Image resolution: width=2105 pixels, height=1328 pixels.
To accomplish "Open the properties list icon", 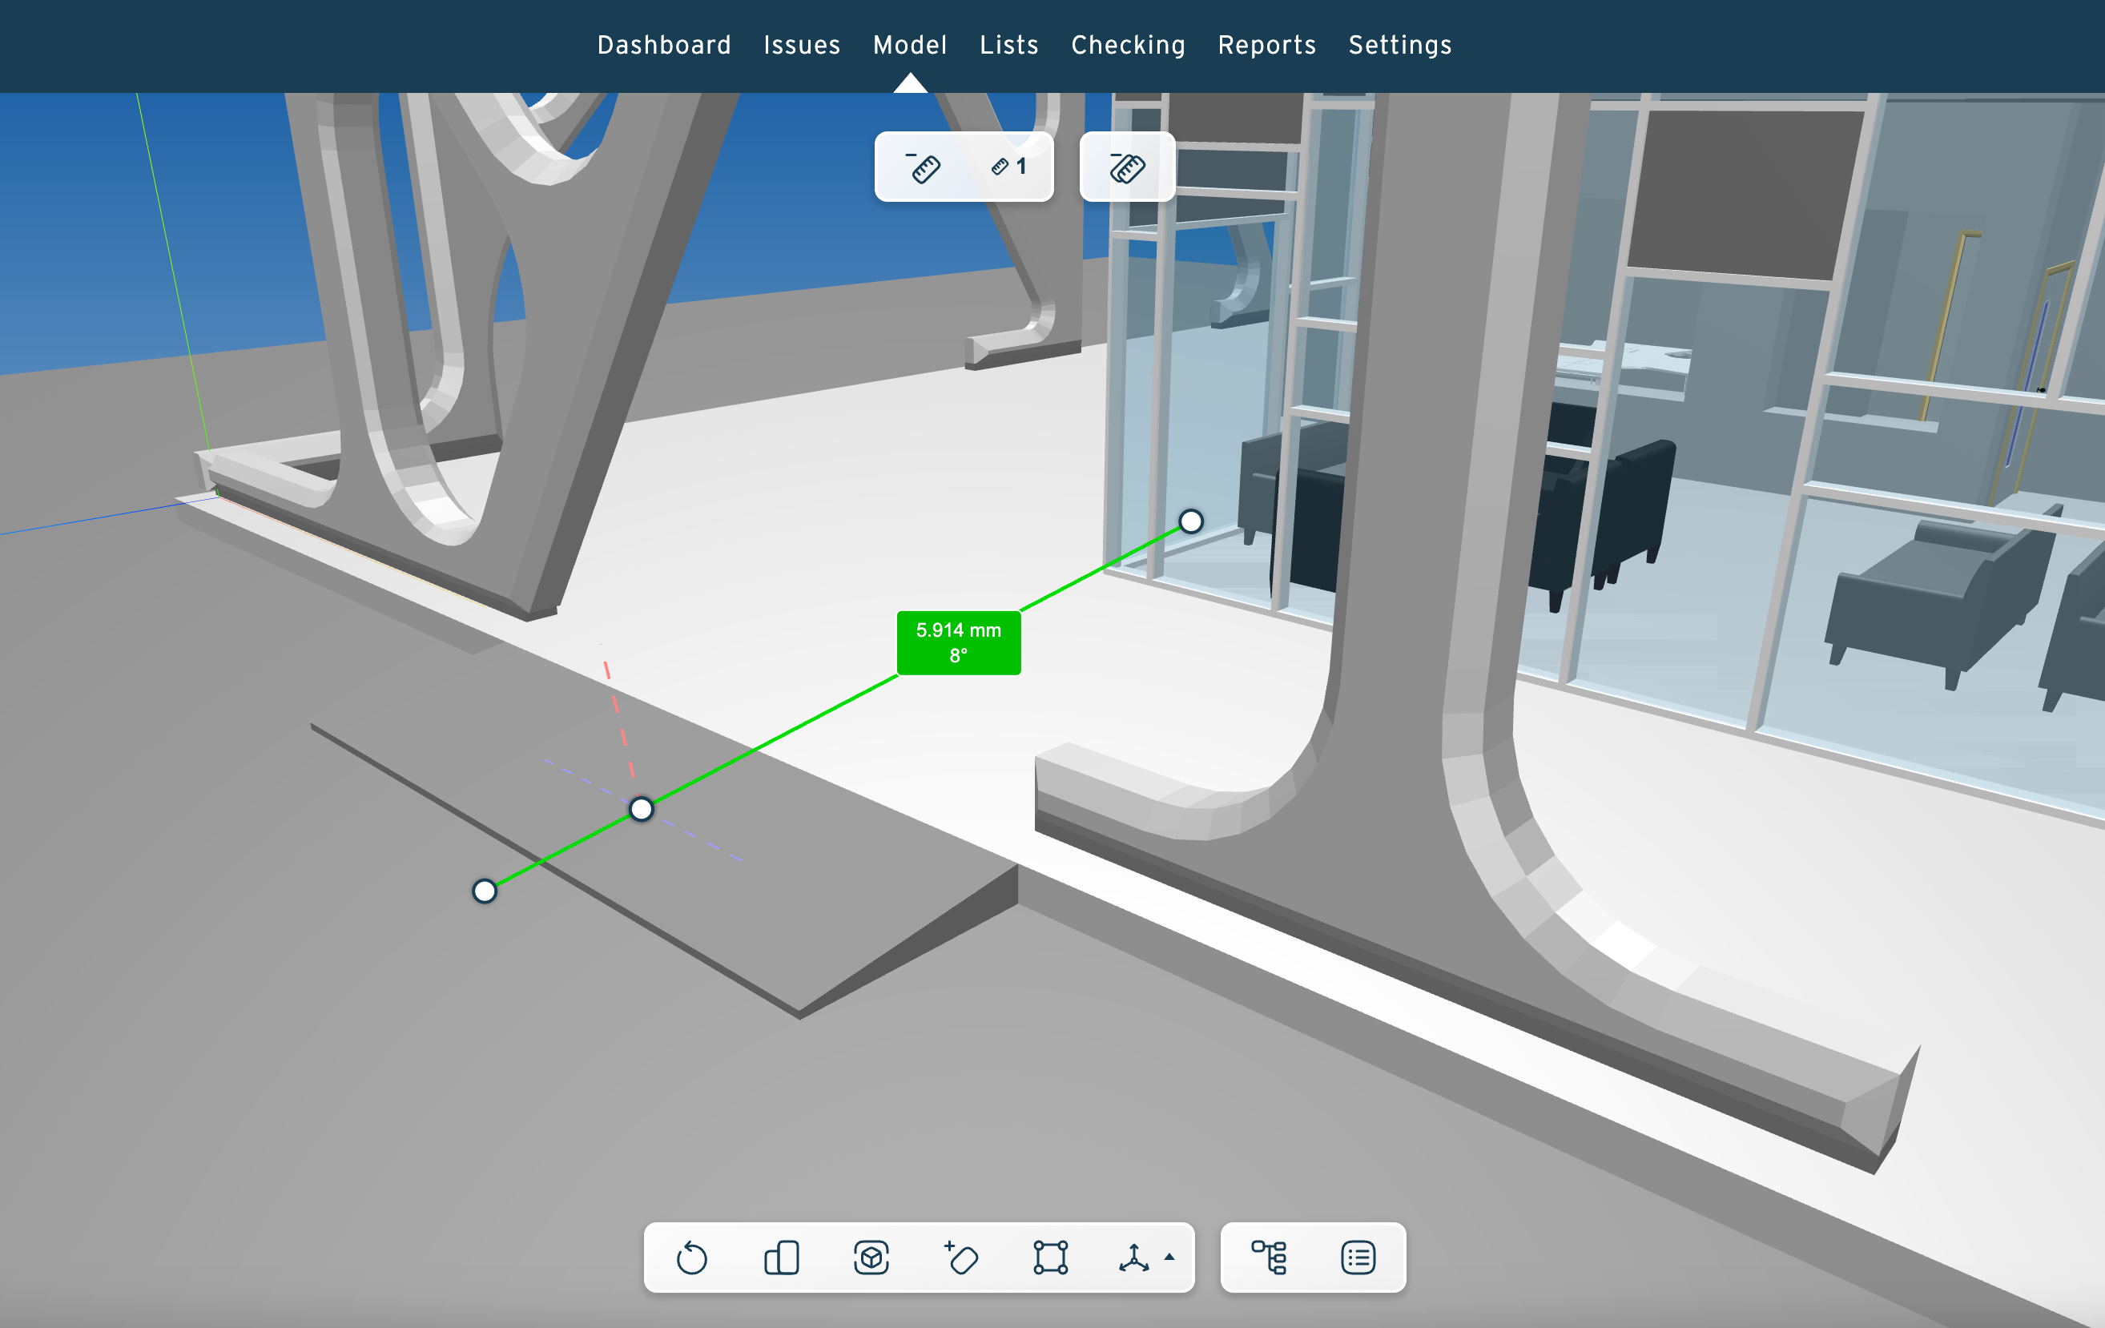I will pyautogui.click(x=1358, y=1258).
